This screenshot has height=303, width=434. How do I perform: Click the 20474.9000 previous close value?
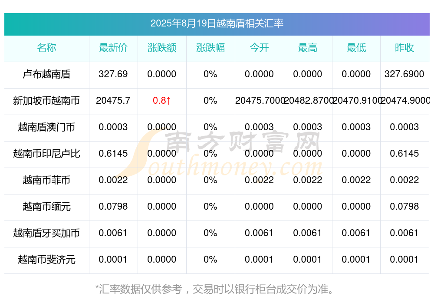(x=405, y=101)
